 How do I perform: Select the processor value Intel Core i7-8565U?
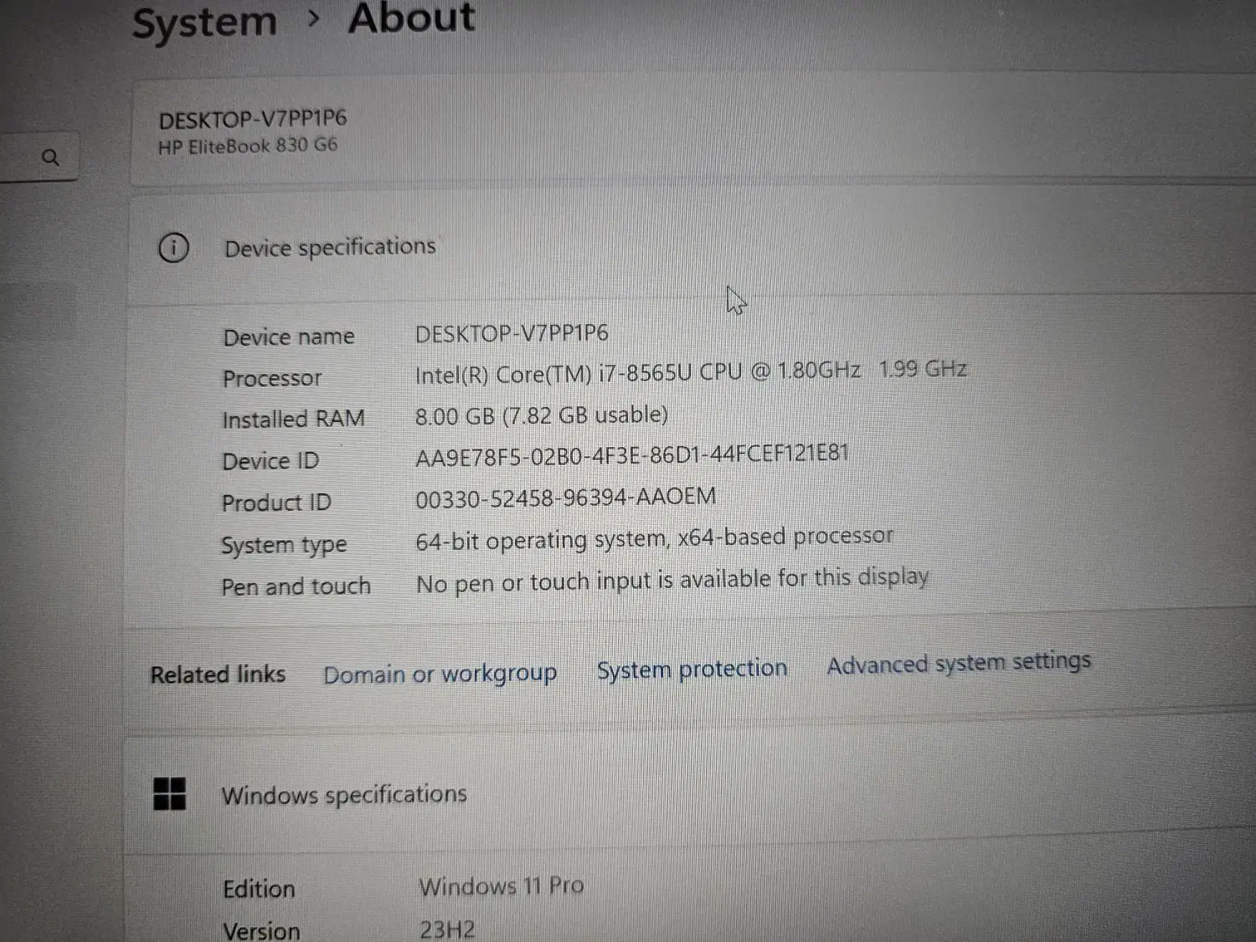click(691, 372)
